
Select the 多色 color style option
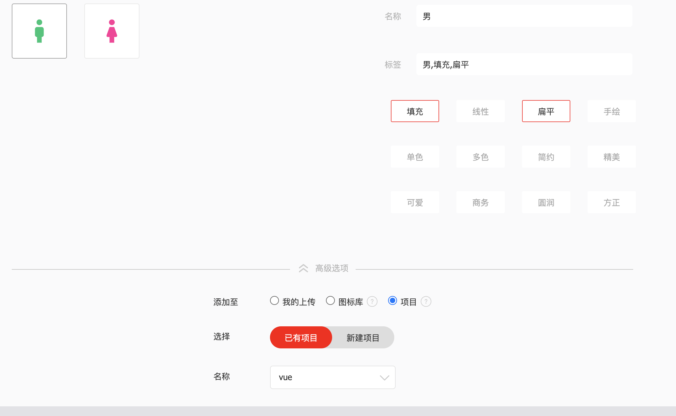(x=480, y=157)
